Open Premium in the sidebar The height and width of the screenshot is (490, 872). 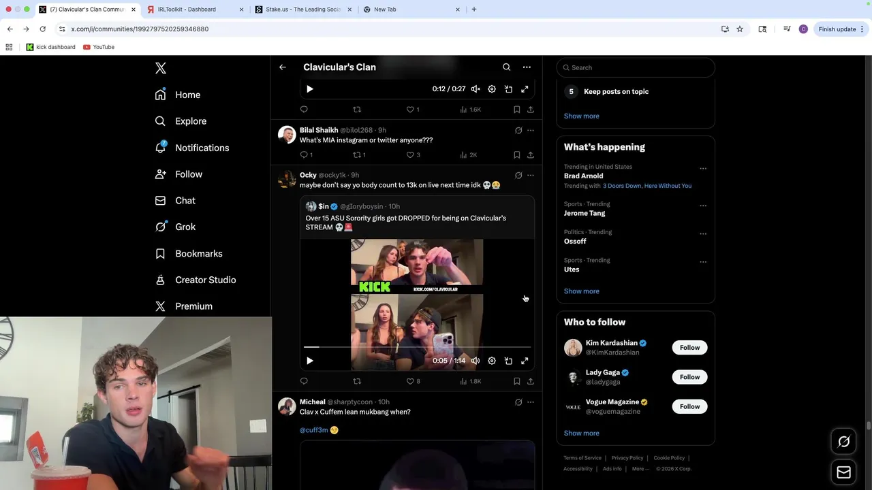(184, 306)
